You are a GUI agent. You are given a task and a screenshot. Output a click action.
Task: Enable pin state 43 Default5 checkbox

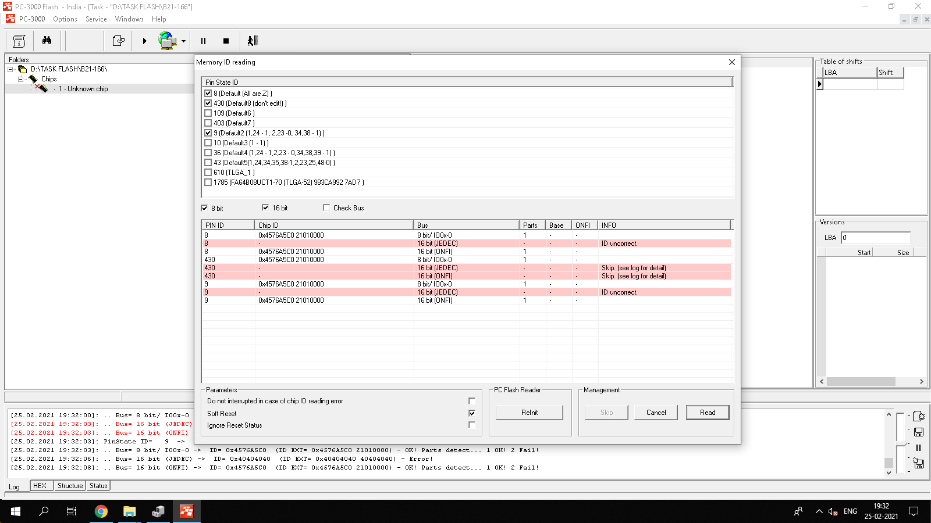pos(208,162)
